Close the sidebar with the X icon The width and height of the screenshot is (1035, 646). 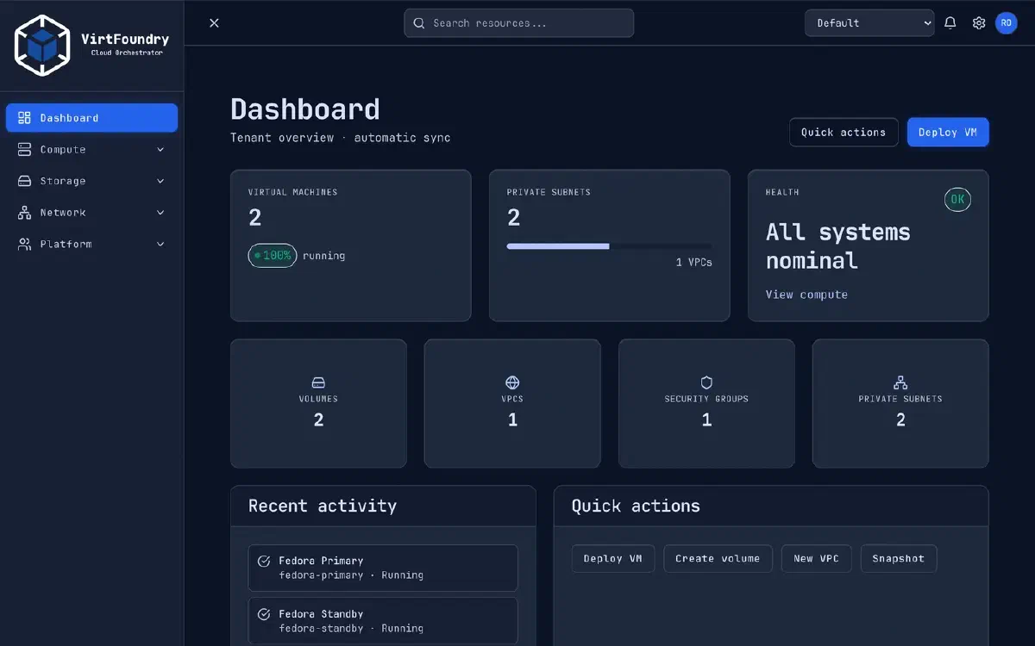pyautogui.click(x=215, y=23)
